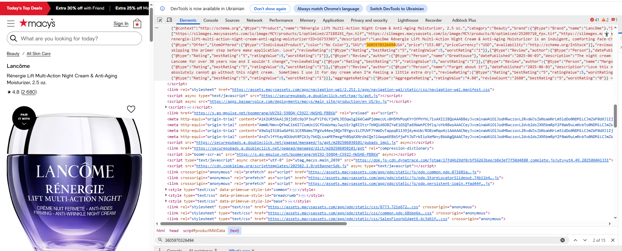Image resolution: width=622 pixels, height=251 pixels.
Task: Click the Lancôme brand name
Action: click(18, 66)
